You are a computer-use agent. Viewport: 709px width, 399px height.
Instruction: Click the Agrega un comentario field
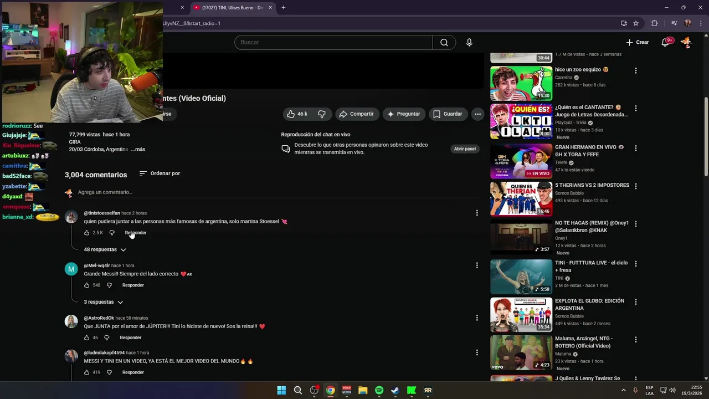[x=277, y=192]
